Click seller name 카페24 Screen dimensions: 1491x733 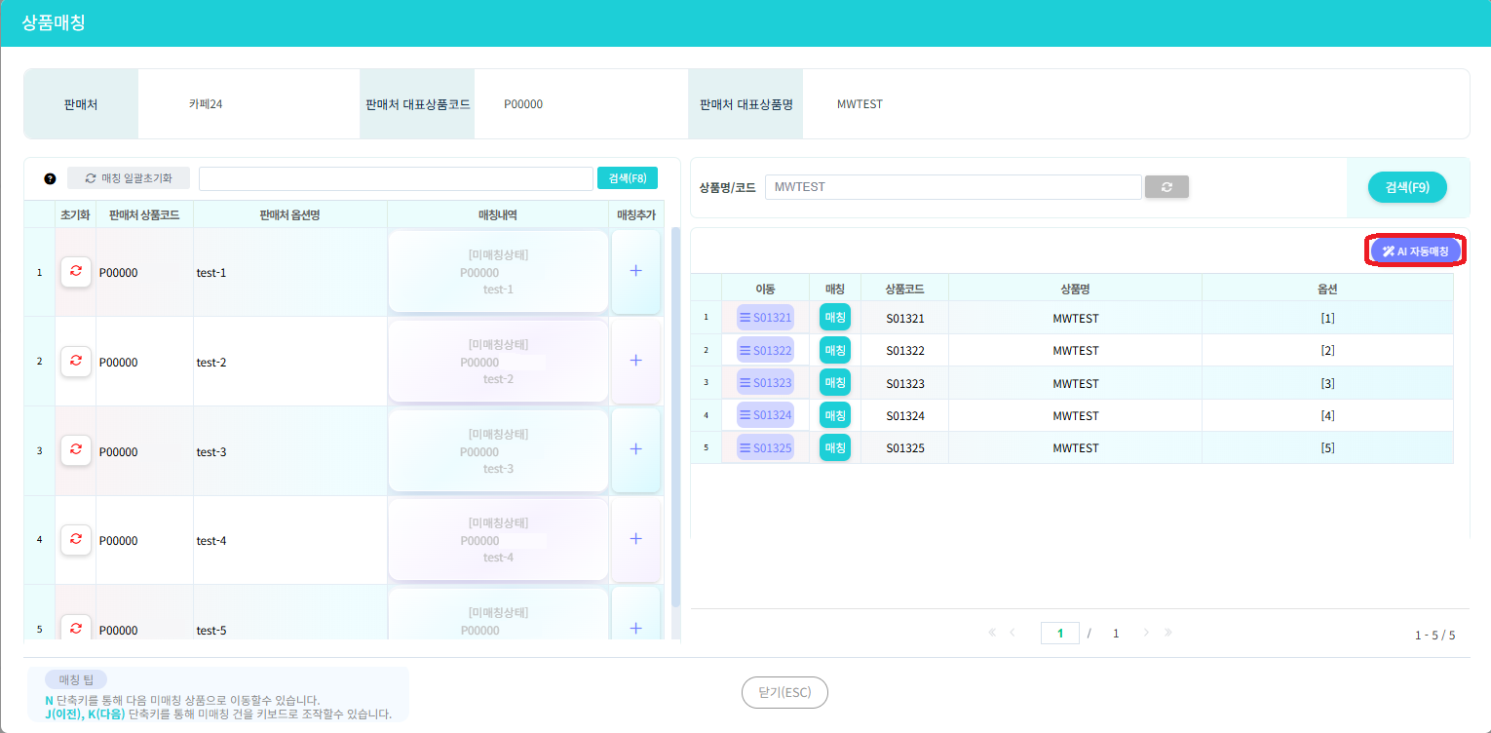pyautogui.click(x=206, y=103)
